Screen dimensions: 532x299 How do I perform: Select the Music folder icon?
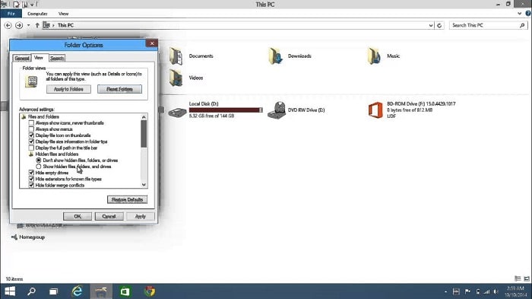tap(375, 56)
